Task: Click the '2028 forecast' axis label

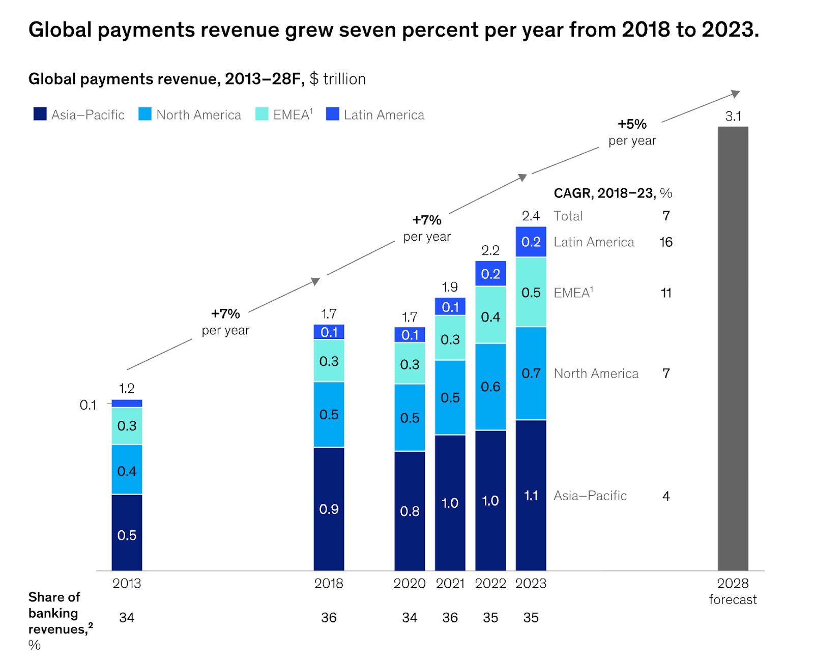Action: tap(733, 591)
